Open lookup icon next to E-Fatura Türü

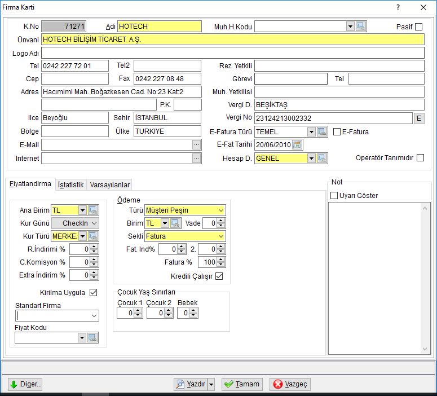(322, 131)
